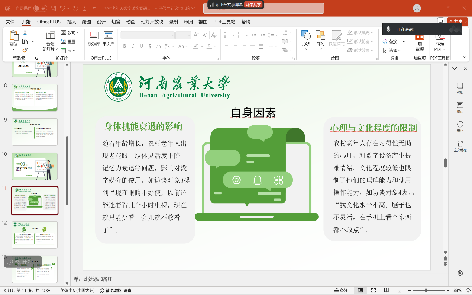The image size is (472, 295).
Task: Click the 结束共享 stop sharing button
Action: [x=253, y=5]
